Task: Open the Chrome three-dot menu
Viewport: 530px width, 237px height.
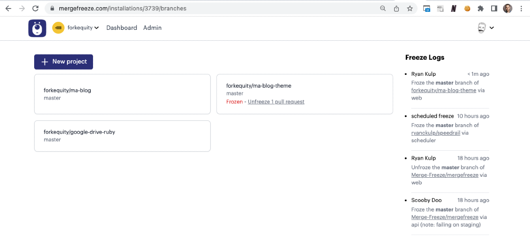Action: pos(521,9)
